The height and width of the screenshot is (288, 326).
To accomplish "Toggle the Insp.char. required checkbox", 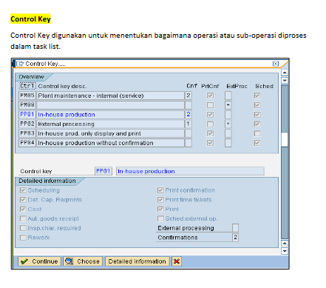I will pyautogui.click(x=23, y=228).
